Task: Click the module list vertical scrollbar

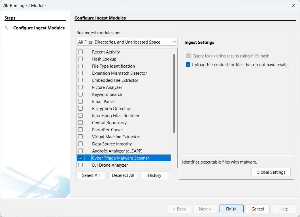Action: click(x=174, y=93)
